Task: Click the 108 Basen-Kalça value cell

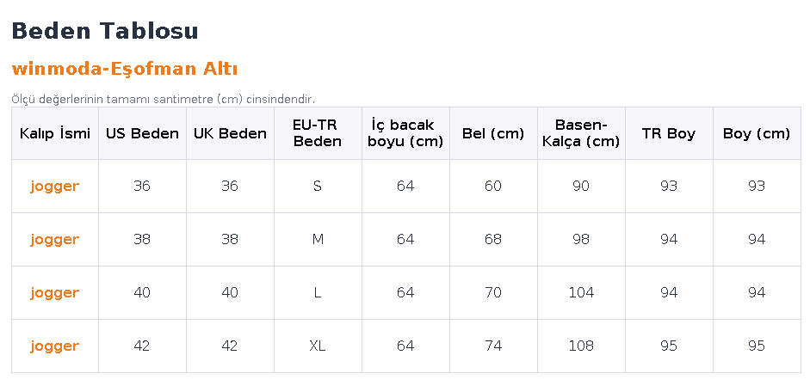Action: pos(581,346)
